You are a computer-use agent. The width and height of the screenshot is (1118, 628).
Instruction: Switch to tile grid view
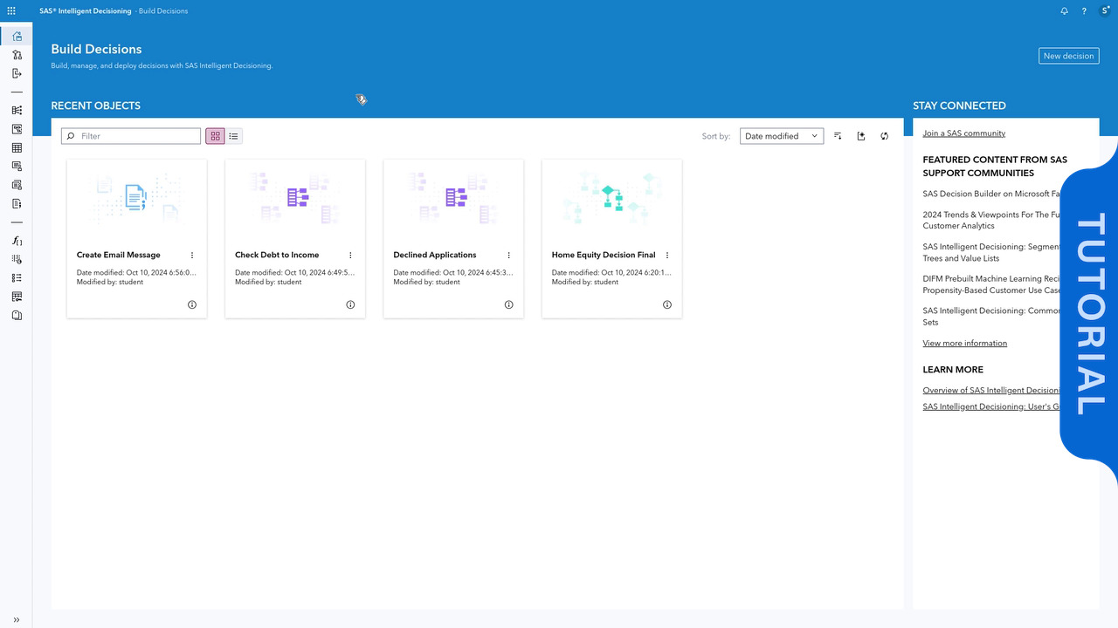pos(215,136)
